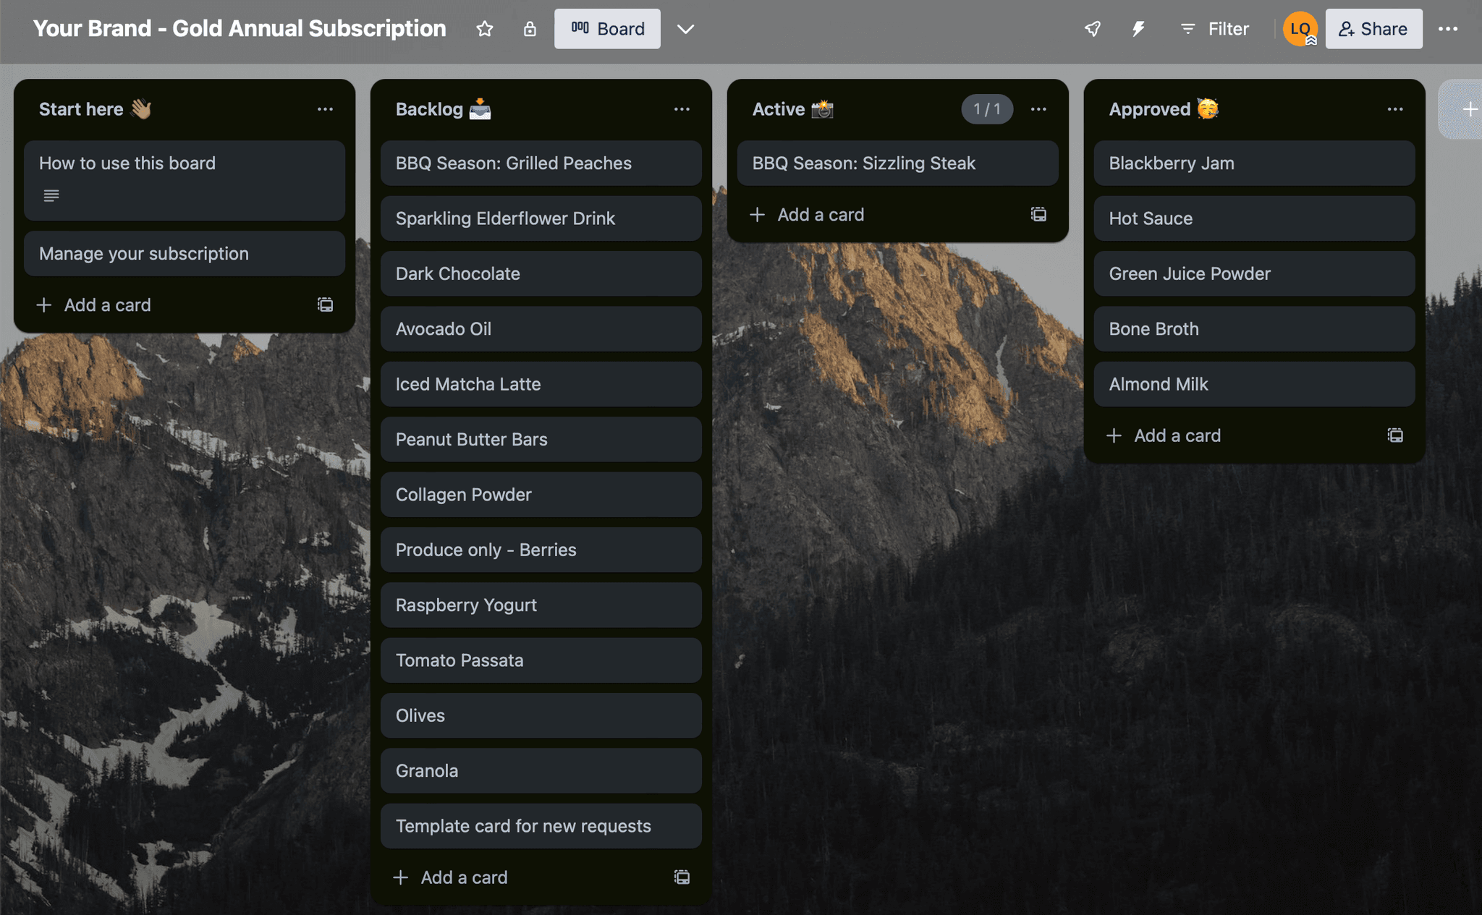Click the LQ member avatar

click(1300, 29)
